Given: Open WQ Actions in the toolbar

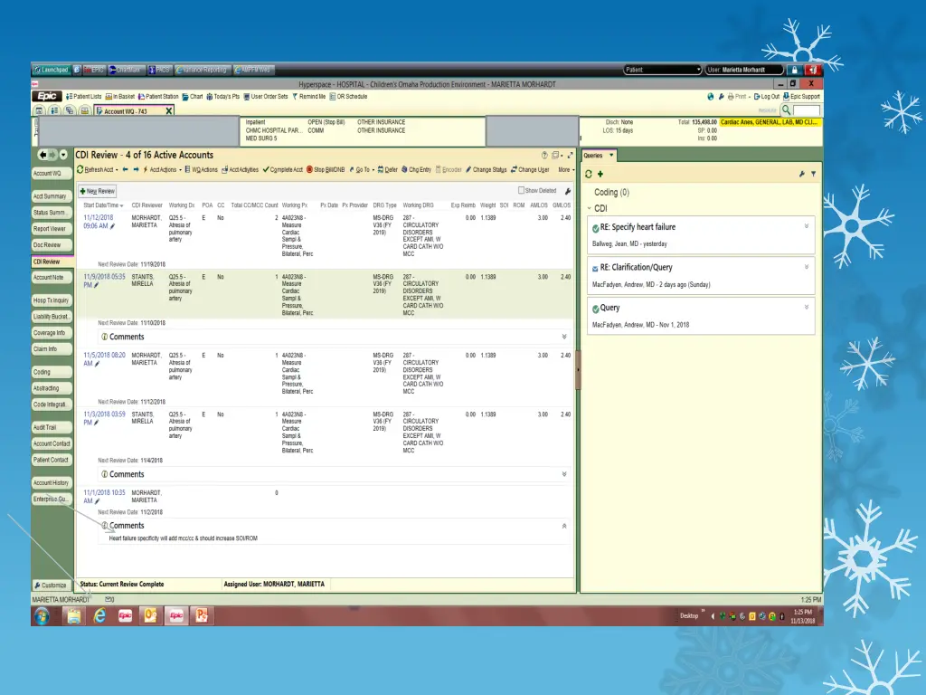Looking at the screenshot, I should click(x=201, y=169).
